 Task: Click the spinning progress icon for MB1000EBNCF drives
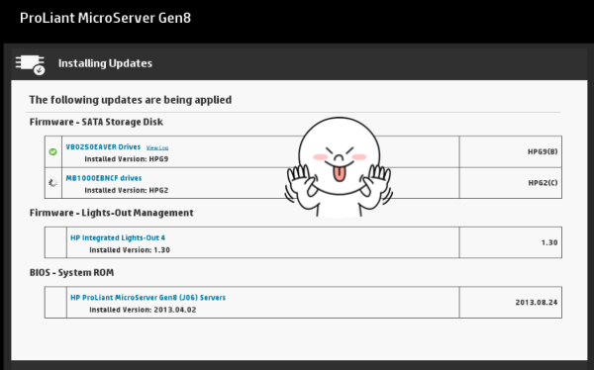(53, 183)
